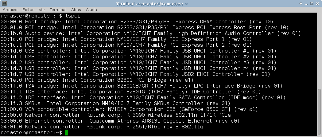Click the green cursor at the prompt
Image resolution: width=322 pixels, height=137 pixels.
point(67,133)
